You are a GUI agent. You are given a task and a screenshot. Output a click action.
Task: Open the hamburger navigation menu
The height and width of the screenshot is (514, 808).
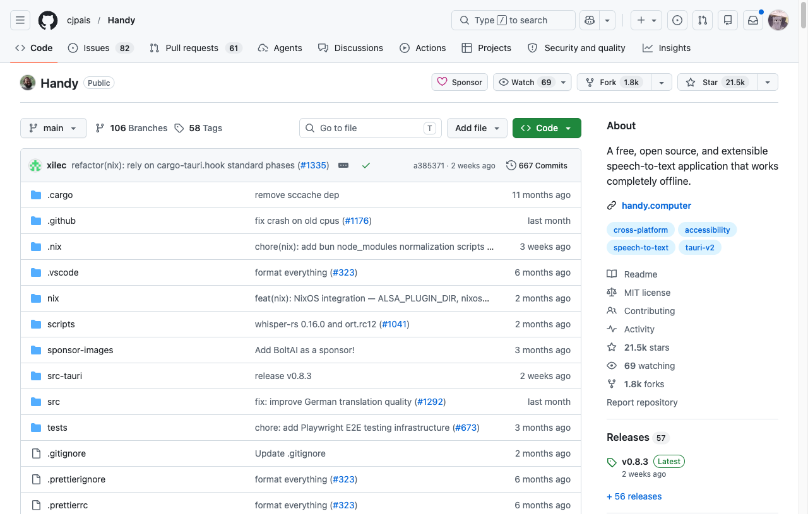pyautogui.click(x=20, y=20)
